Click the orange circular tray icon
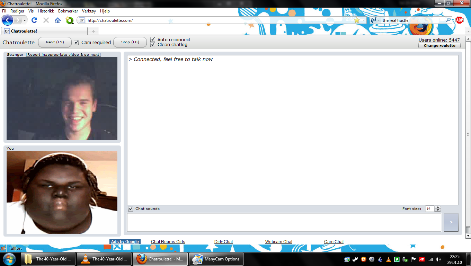 [x=364, y=259]
